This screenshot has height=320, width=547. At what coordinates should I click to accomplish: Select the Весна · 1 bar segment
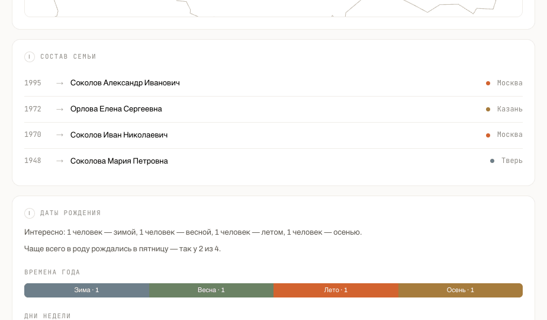(211, 290)
